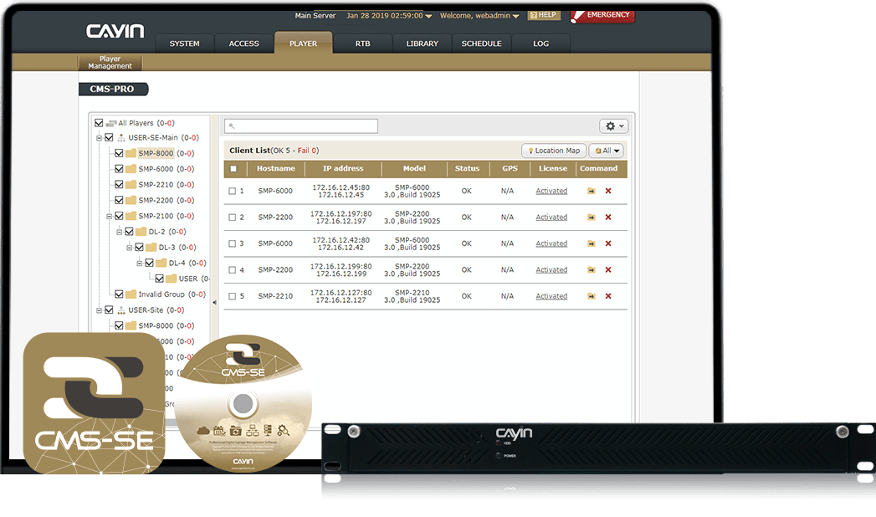876x517 pixels.
Task: Click the red delete icon for row 5
Action: (x=608, y=296)
